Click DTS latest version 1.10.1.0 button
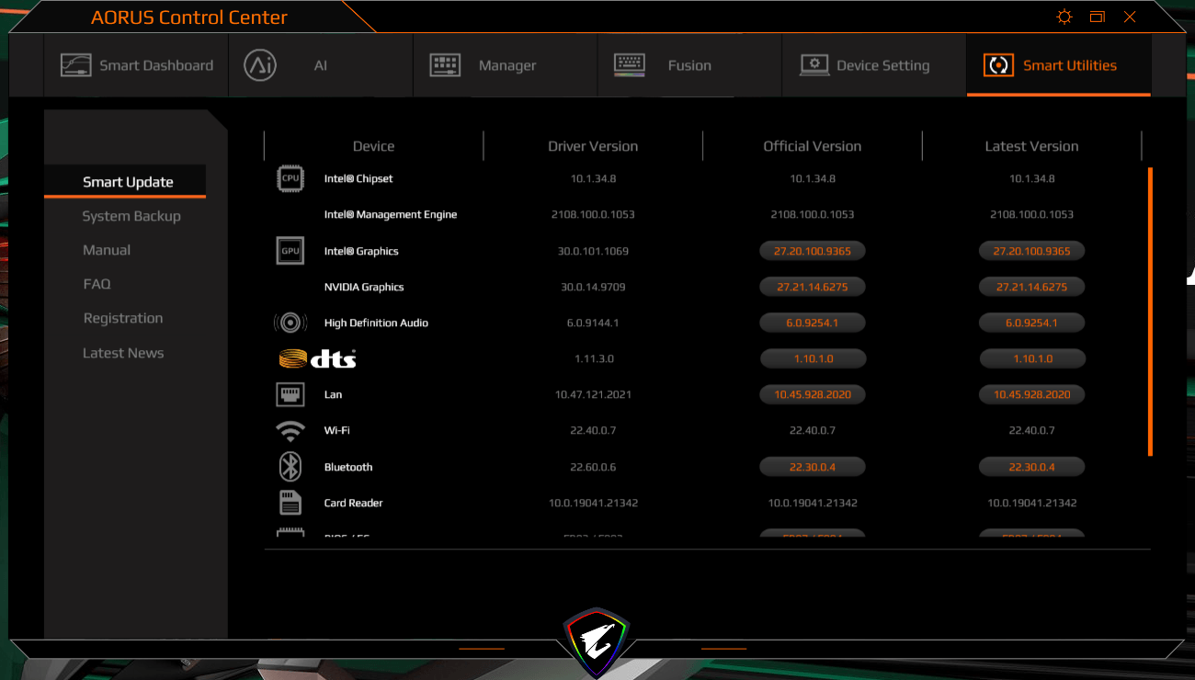This screenshot has height=680, width=1195. coord(1032,358)
